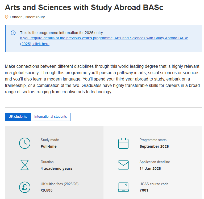
Task: Click the London, Bloomsbury location text
Action: click(x=27, y=17)
